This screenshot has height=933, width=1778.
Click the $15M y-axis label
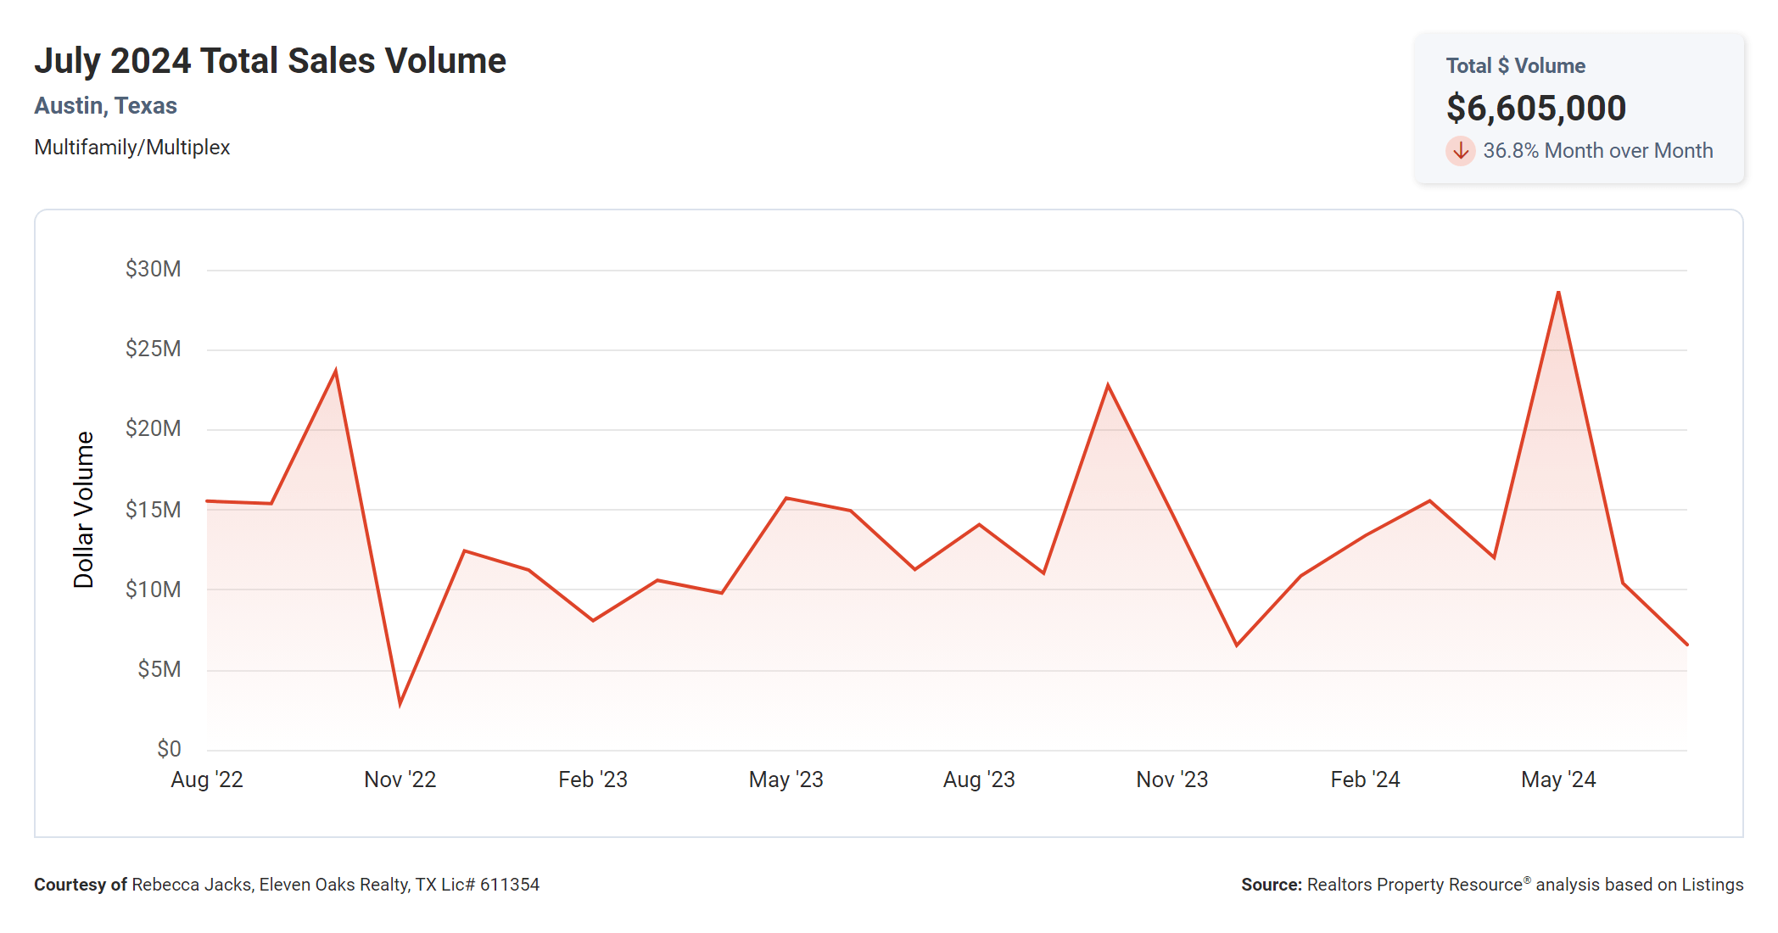click(153, 510)
